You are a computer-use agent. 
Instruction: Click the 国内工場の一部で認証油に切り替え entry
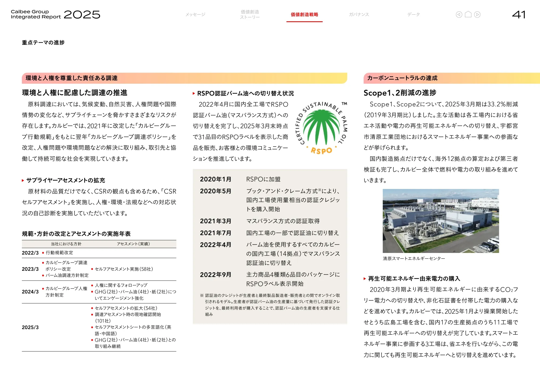pos(292,233)
